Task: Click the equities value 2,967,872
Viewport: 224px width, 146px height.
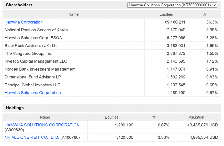Action: coord(176,53)
